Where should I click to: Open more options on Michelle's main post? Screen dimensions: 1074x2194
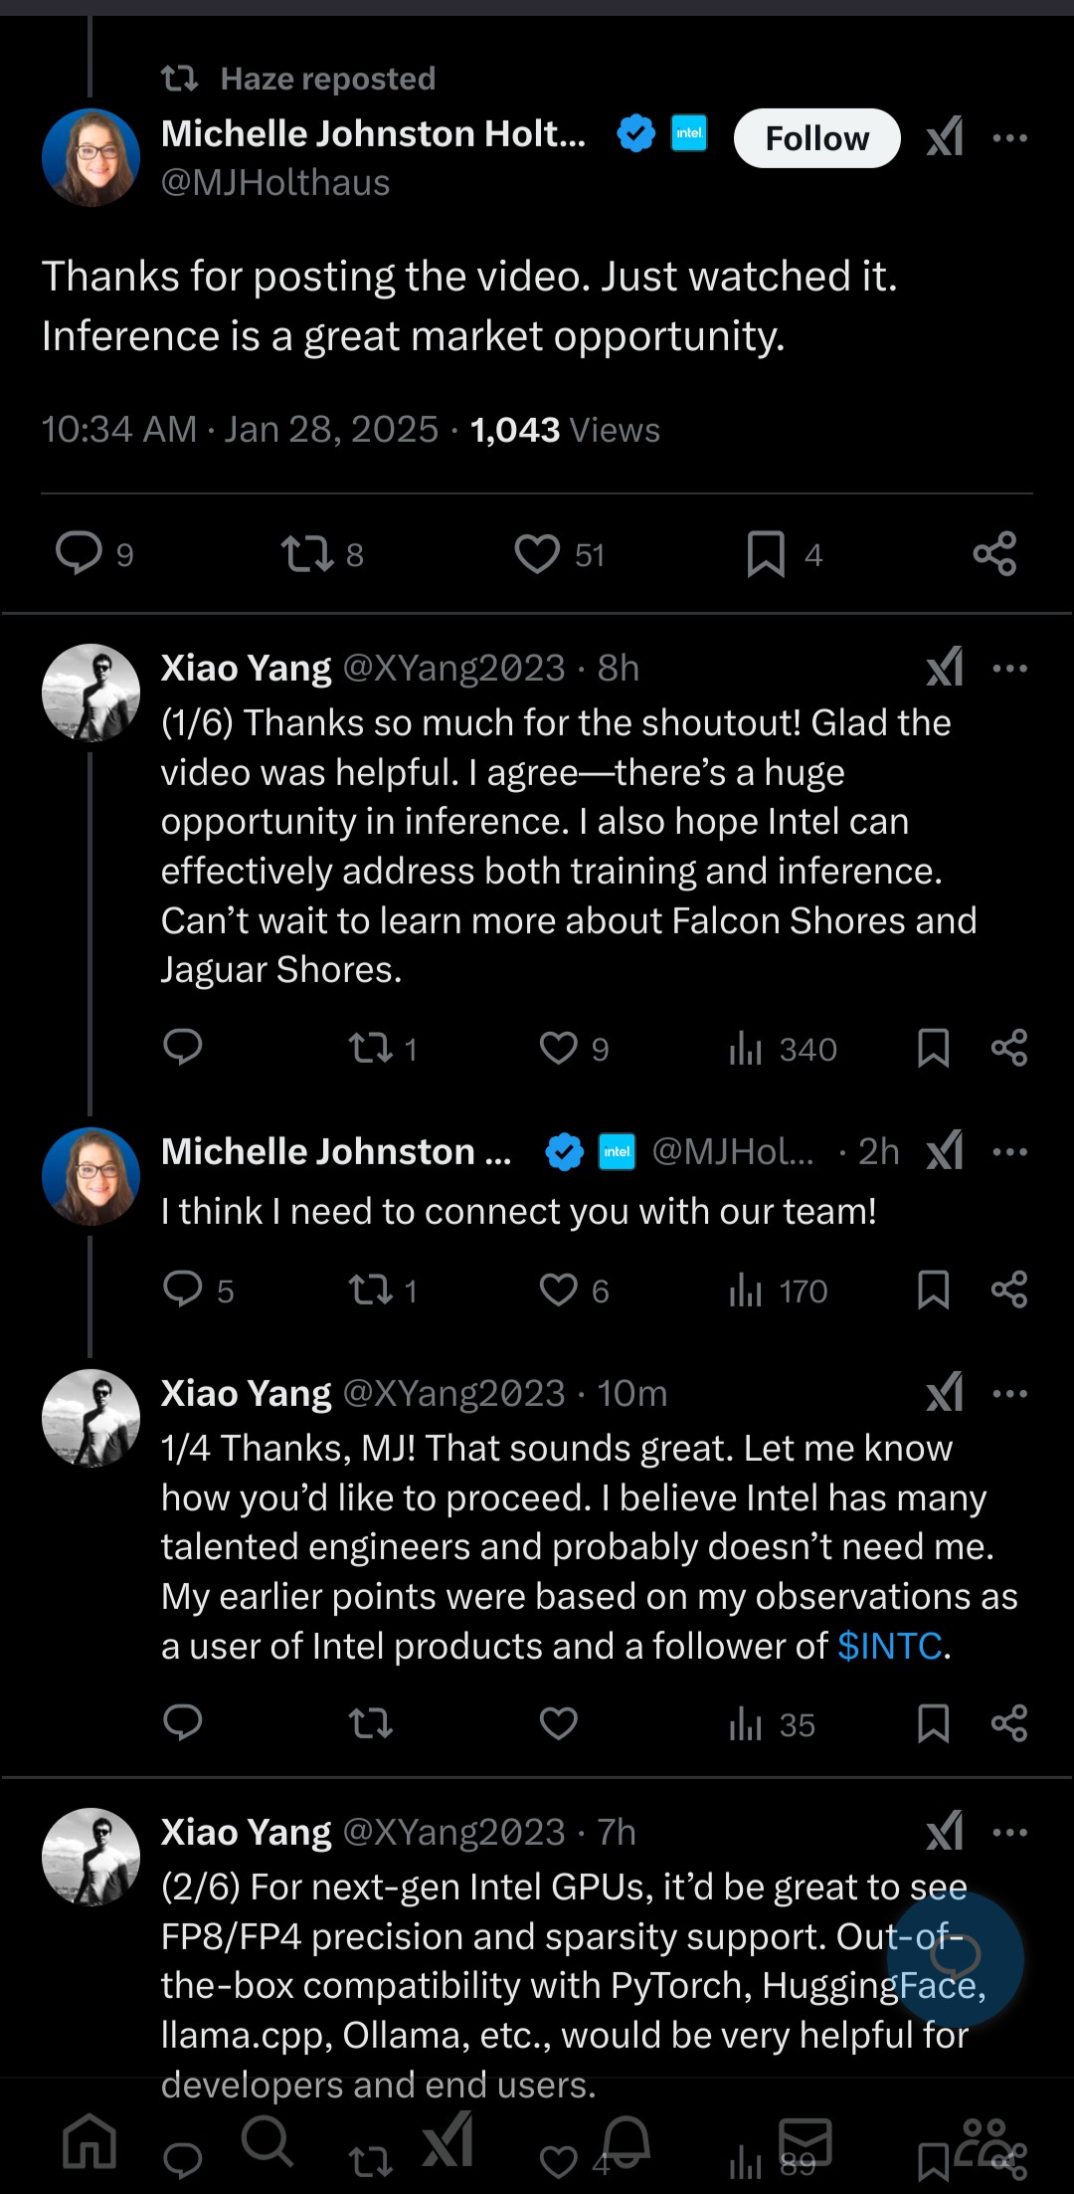tap(1009, 137)
